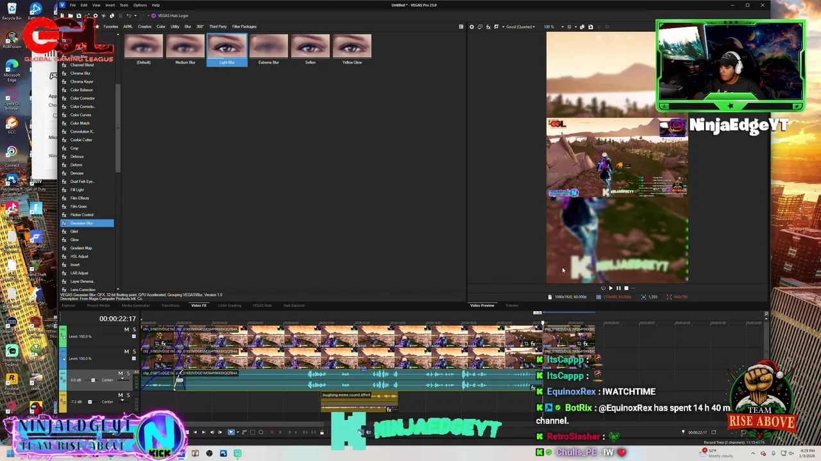Viewport: 821px width, 461px height.
Task: Open the File menu
Action: coord(72,5)
